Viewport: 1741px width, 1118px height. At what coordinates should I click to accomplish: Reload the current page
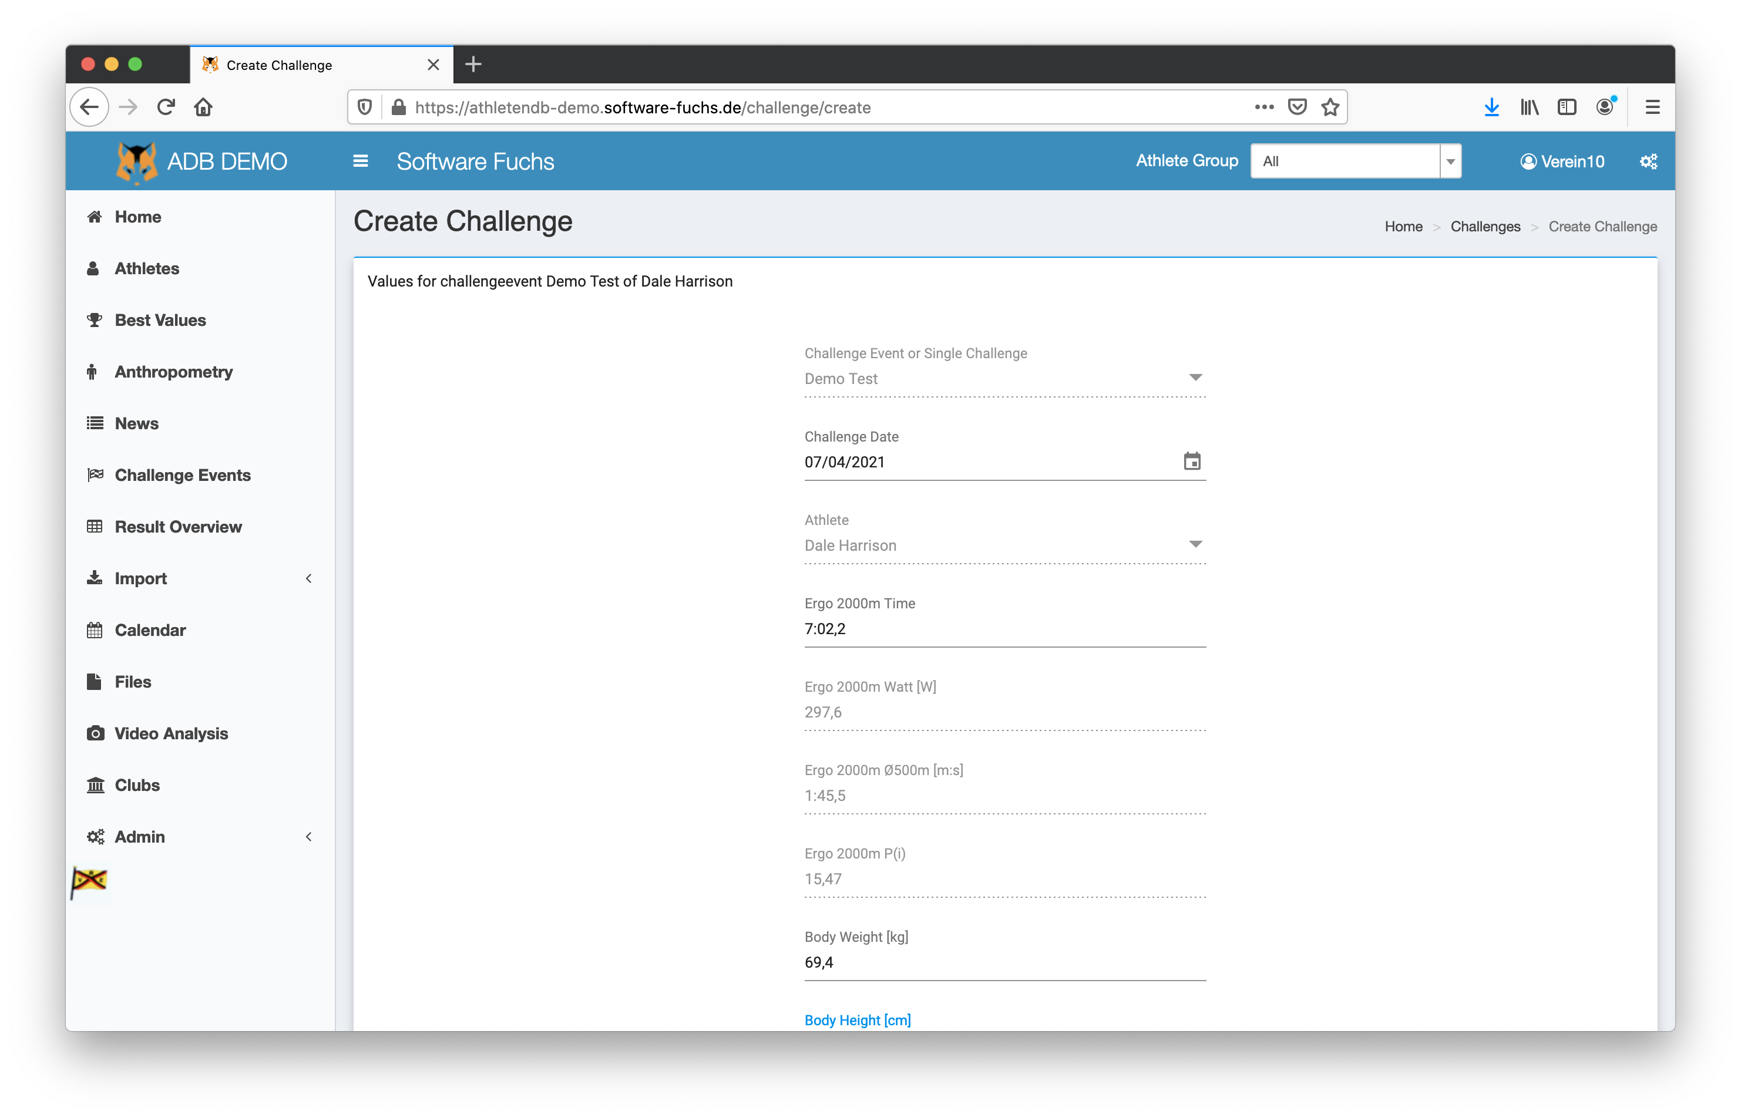coord(166,107)
